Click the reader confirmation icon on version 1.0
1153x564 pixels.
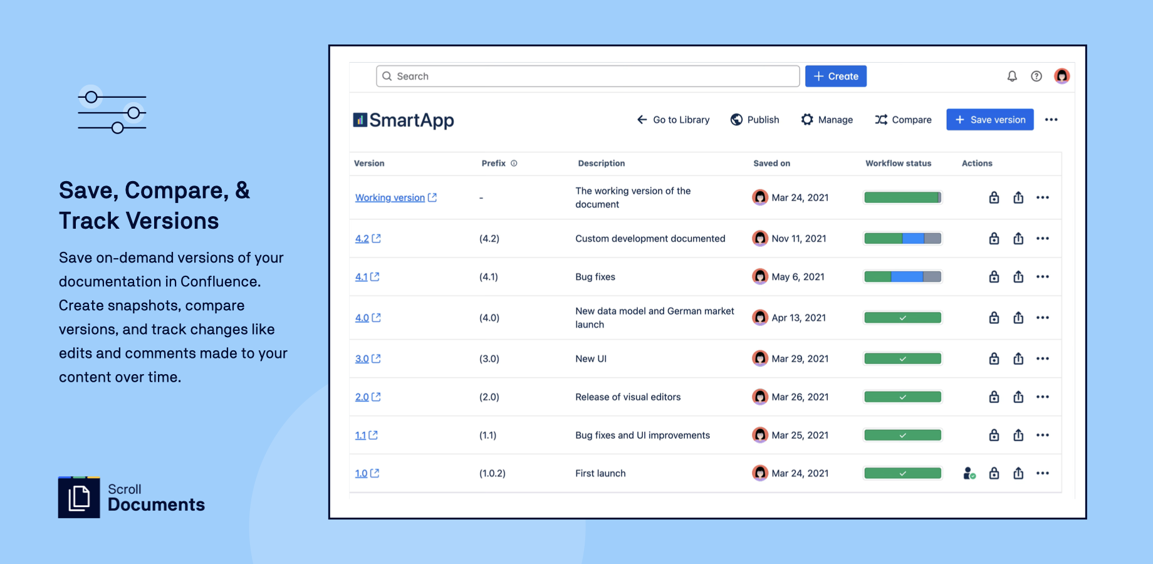[969, 473]
